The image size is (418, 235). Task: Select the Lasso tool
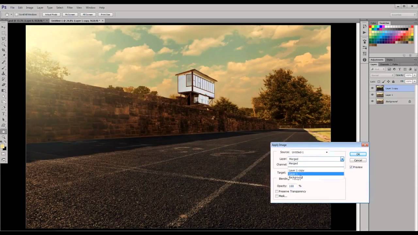pos(4,39)
